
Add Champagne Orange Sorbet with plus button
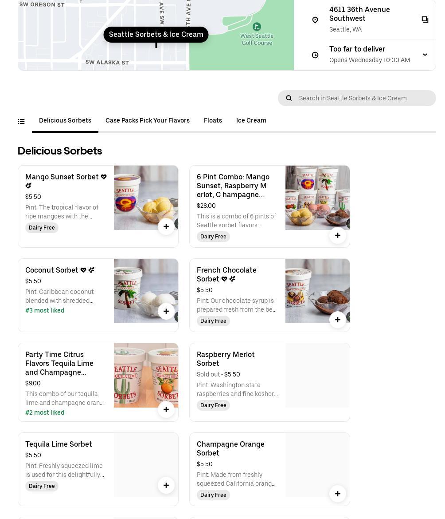(x=338, y=494)
